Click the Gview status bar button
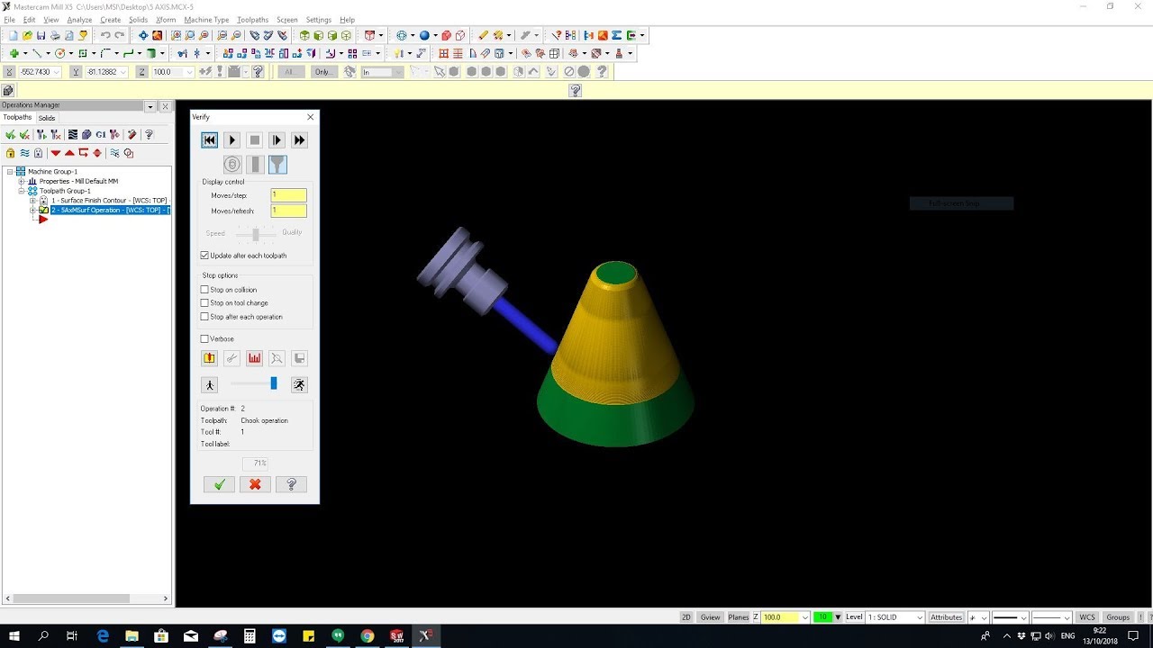Screen dimensions: 1153x648 710,617
